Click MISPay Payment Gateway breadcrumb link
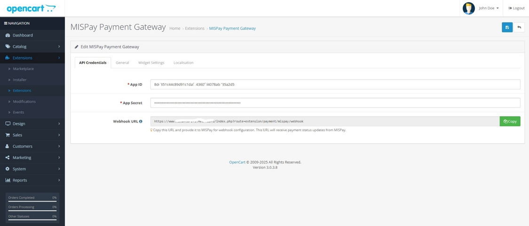The width and height of the screenshot is (529, 226). pos(232,29)
